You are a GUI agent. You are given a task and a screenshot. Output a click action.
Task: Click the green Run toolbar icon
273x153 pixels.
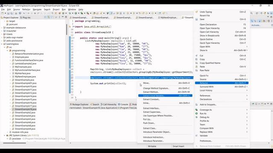[76, 13]
